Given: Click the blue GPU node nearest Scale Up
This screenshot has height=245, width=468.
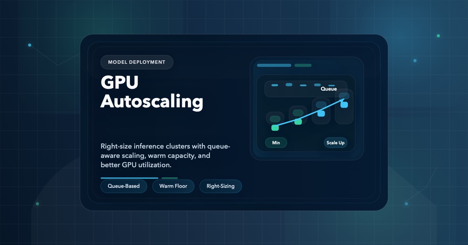Looking at the screenshot, I should [344, 105].
